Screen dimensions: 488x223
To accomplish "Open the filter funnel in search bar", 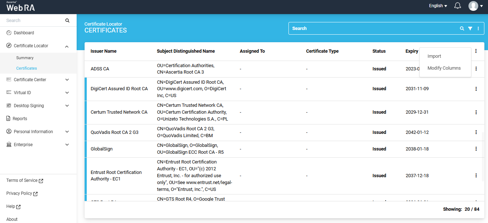I will pos(470,29).
